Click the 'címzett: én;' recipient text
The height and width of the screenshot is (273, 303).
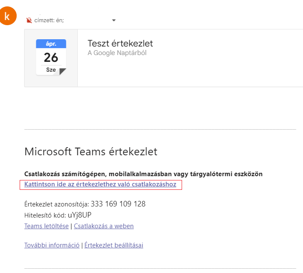[x=49, y=20]
